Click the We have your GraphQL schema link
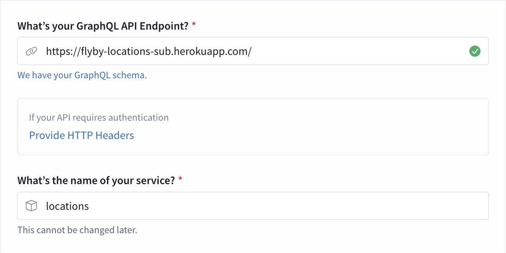Screen dimensions: 506x253 [82, 75]
